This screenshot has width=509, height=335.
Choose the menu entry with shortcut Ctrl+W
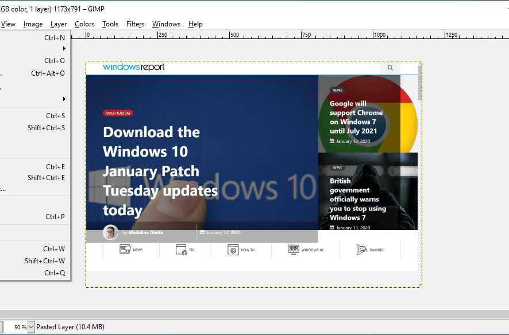point(34,248)
